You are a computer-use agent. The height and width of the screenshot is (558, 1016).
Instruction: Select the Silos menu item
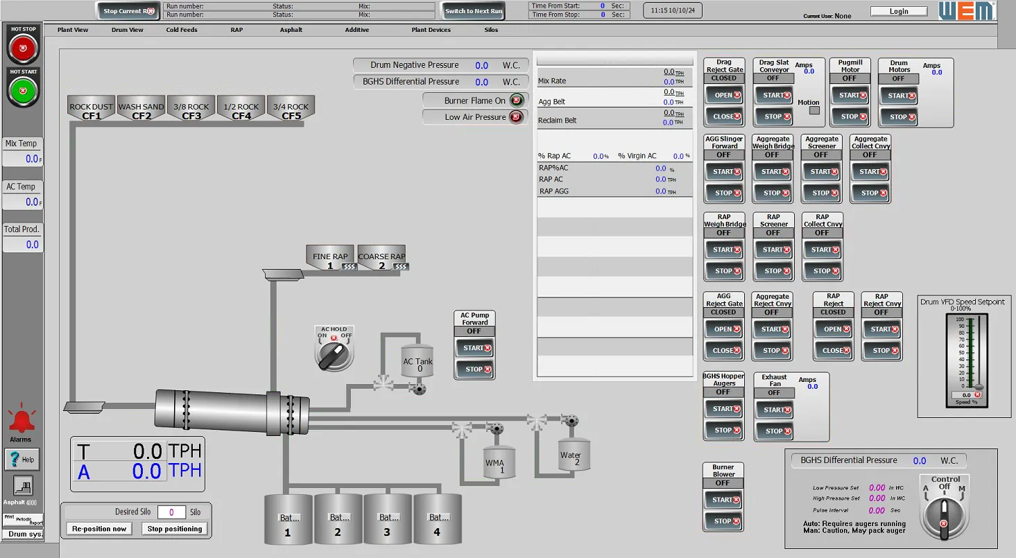[x=491, y=30]
